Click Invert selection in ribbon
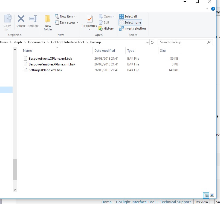Viewport: 220px width, 204px height. point(132,28)
